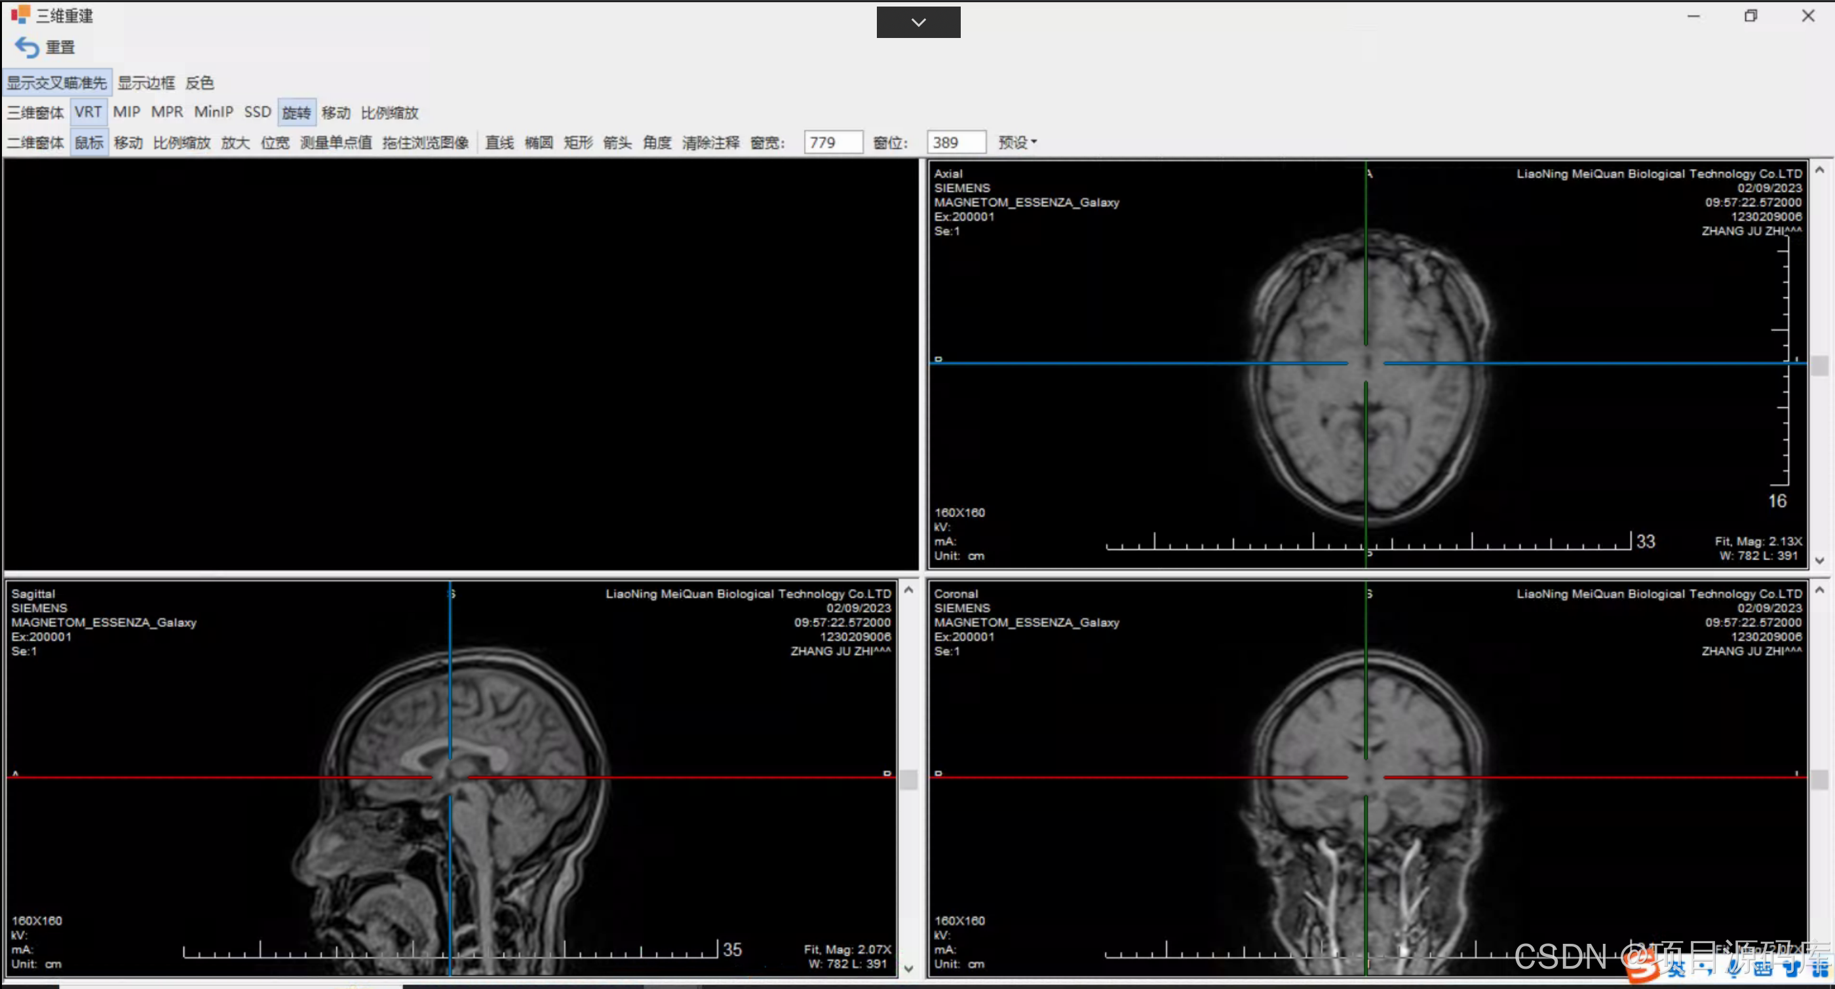Click the blue reset arrow icon
The width and height of the screenshot is (1835, 989).
coord(27,47)
